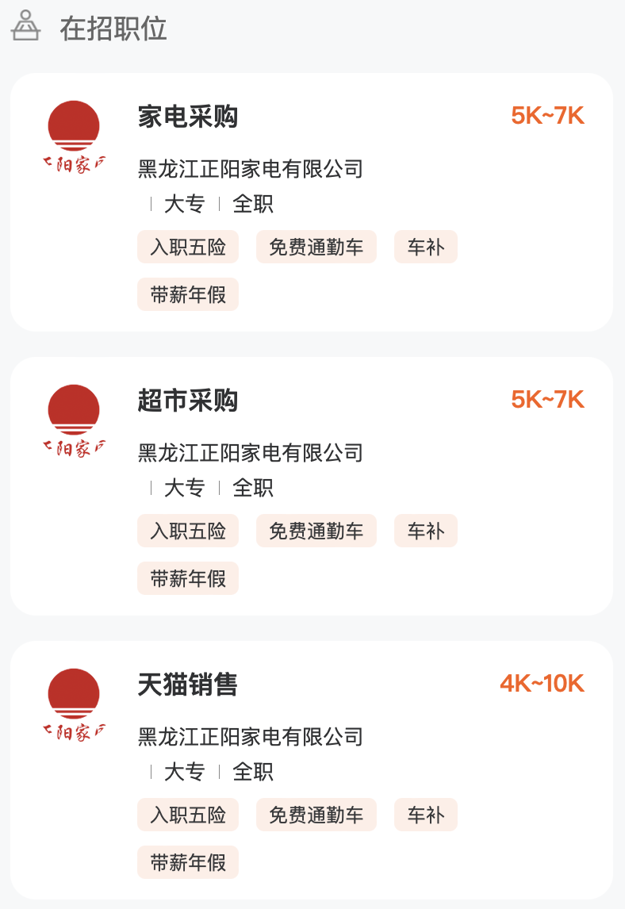Click the 5K~7K salary on 超市采购
Viewport: 625px width, 909px height.
click(x=547, y=400)
